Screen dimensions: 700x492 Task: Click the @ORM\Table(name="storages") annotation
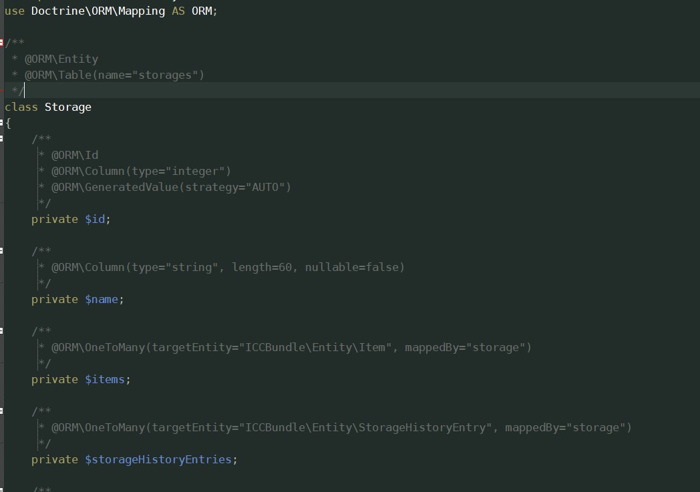click(x=115, y=75)
